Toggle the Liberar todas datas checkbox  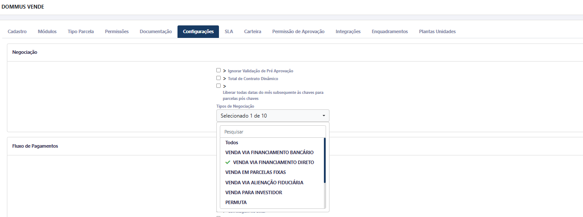tap(219, 86)
